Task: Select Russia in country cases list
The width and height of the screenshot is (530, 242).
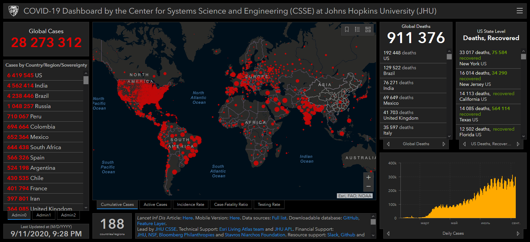Action: coord(43,106)
